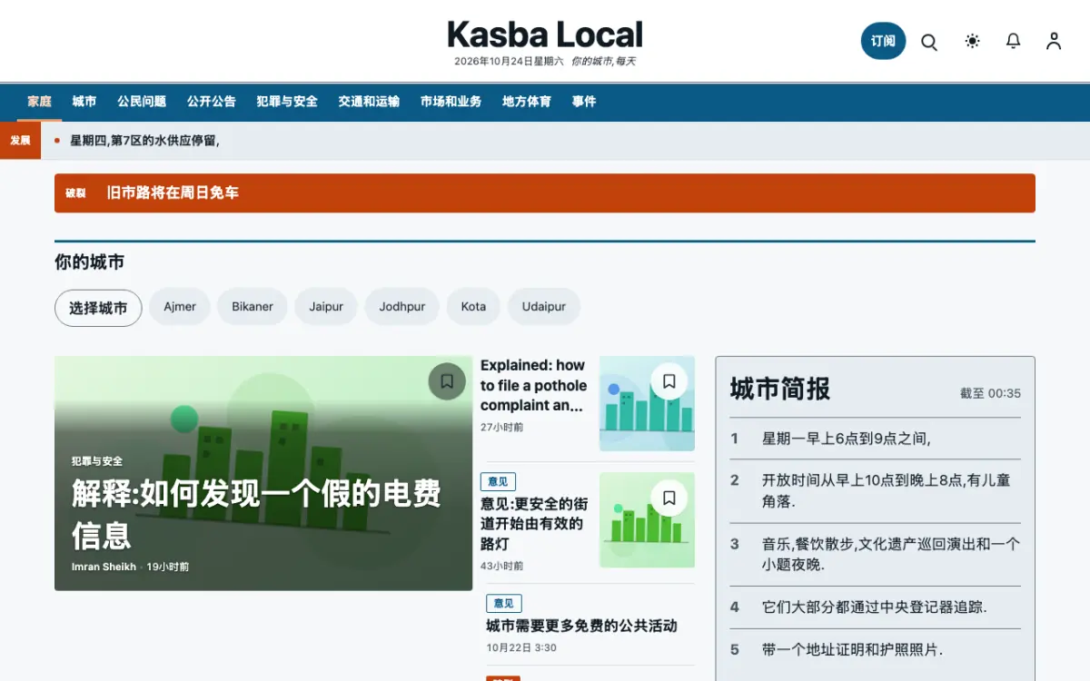Select the Bikaner city chip
The width and height of the screenshot is (1090, 681).
point(253,307)
